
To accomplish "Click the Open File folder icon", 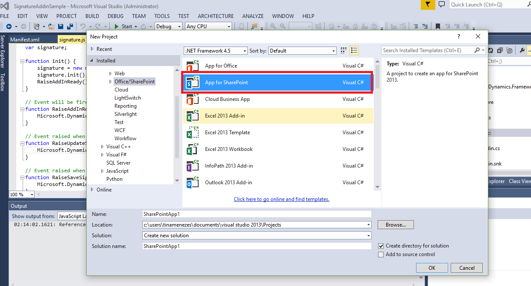I will click(52, 27).
